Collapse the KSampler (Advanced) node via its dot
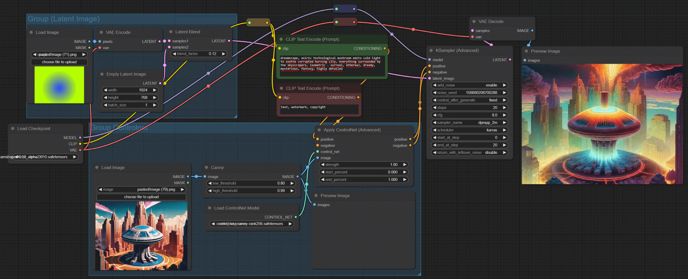Image resolution: width=688 pixels, height=279 pixels. click(x=431, y=51)
